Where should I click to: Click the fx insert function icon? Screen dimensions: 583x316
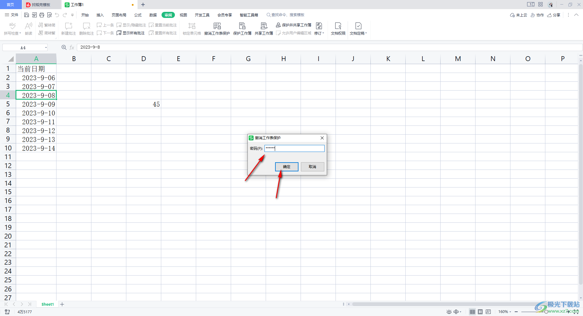72,47
